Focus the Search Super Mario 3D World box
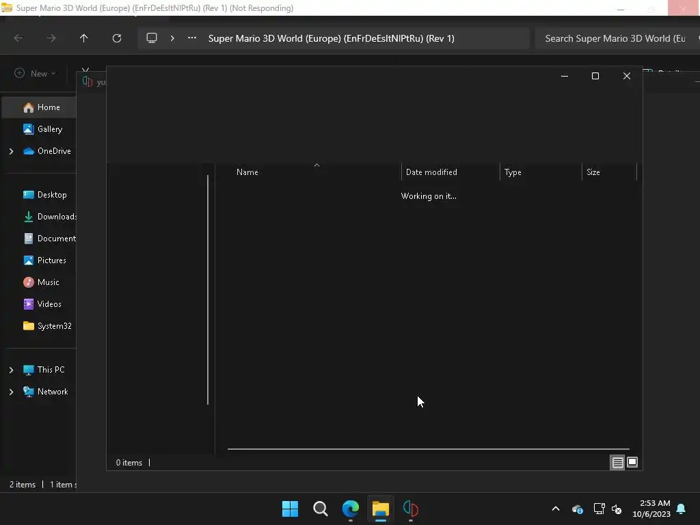 point(618,38)
